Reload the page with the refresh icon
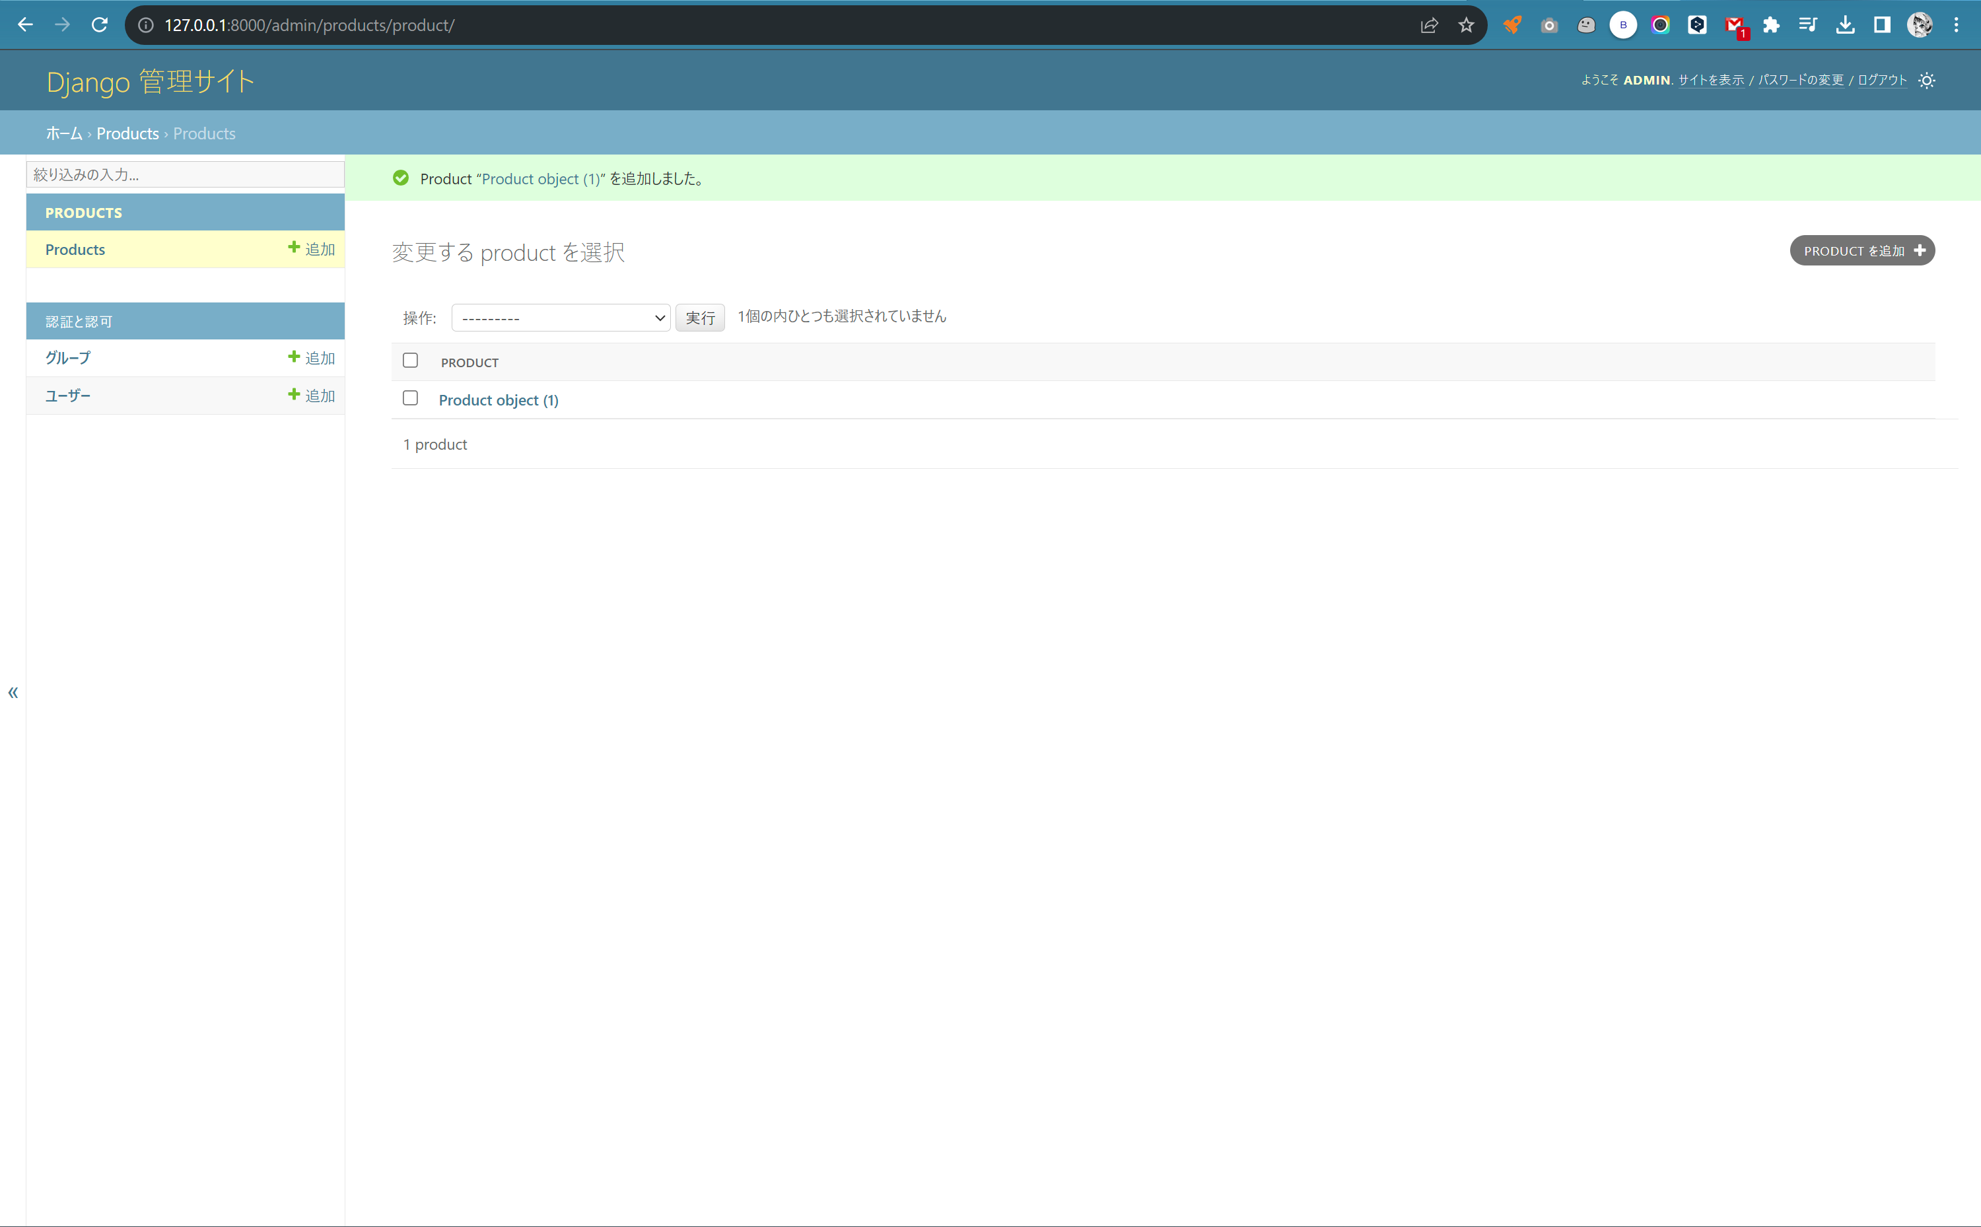 point(100,24)
